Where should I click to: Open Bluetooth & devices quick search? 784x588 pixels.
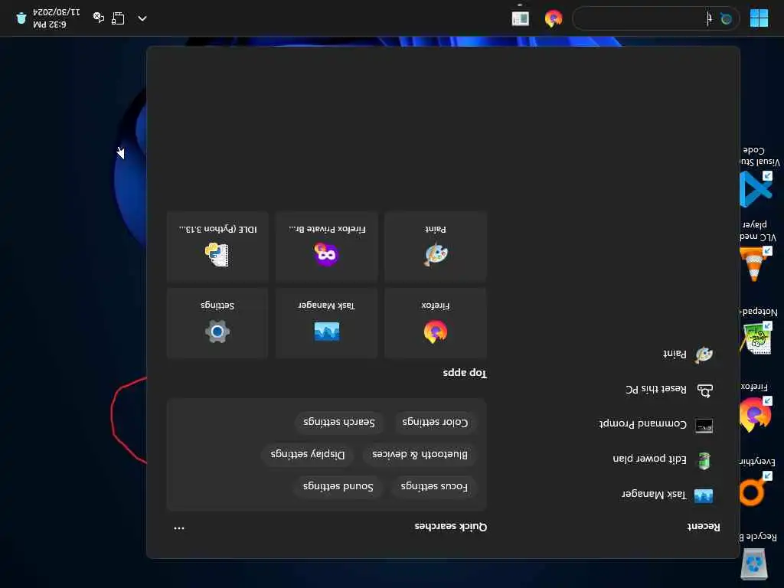[420, 454]
